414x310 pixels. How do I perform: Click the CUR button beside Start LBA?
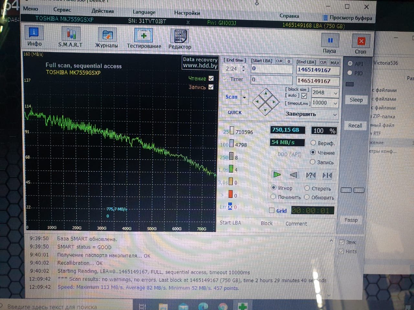tap(279, 61)
